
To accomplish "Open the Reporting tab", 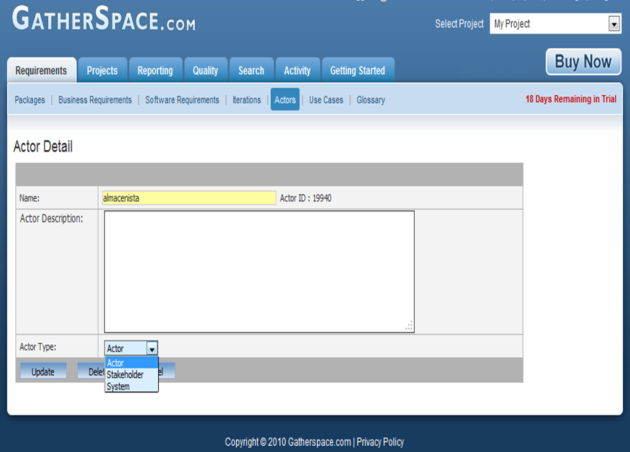I will pyautogui.click(x=155, y=70).
